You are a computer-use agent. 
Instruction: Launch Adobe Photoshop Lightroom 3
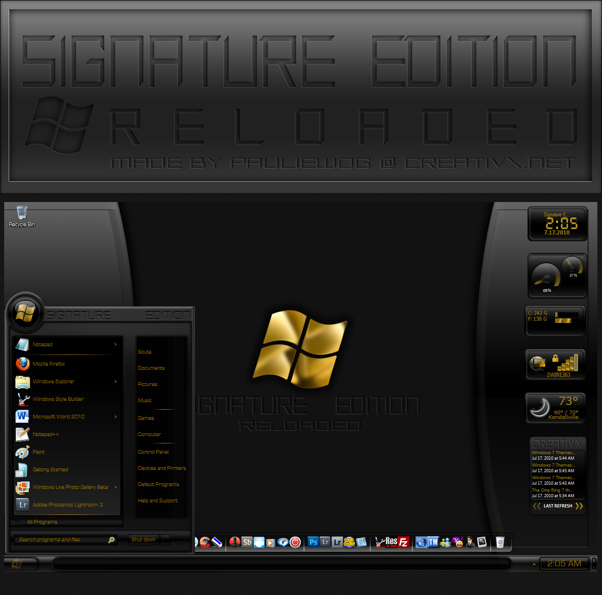coord(67,505)
